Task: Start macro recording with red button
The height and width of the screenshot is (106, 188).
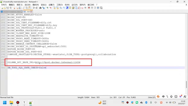Action: [x=89, y=8]
